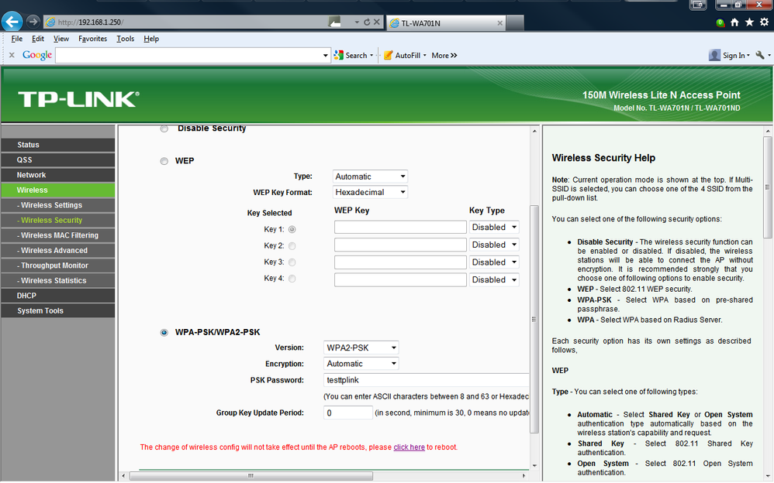Open the Wireless MAC Filtering menu item

pos(58,235)
